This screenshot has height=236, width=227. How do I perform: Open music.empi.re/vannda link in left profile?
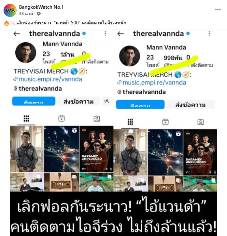50,79
